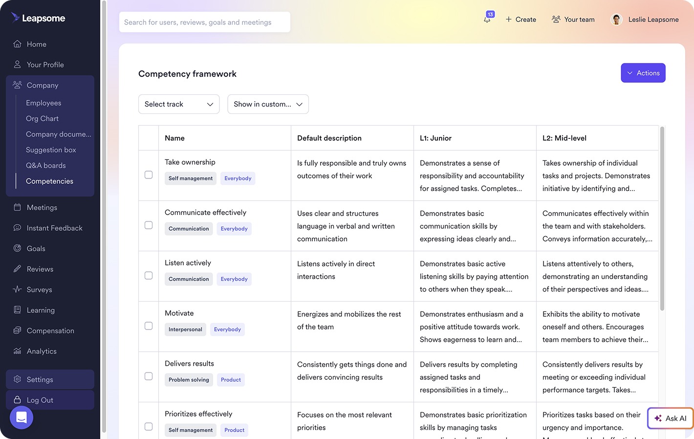Click the Goals target icon
The height and width of the screenshot is (439, 694).
coord(17,248)
